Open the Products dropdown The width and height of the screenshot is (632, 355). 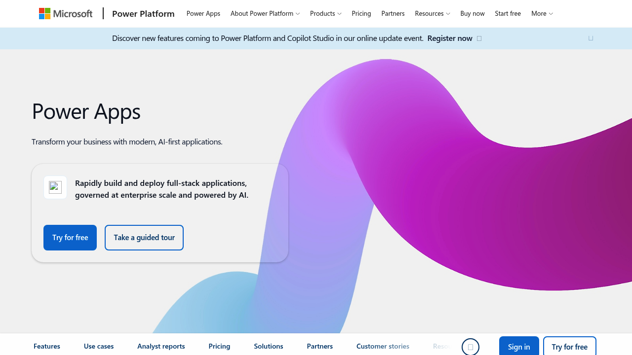coord(326,14)
